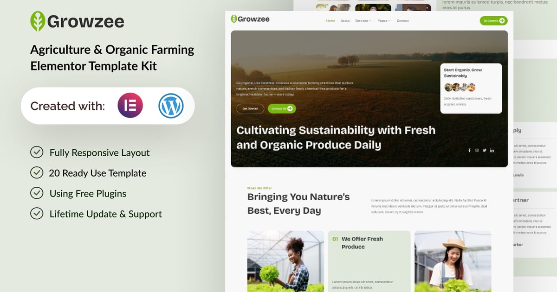
Task: Open the Contact menu item
Action: click(403, 21)
